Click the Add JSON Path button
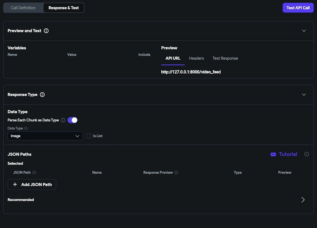Viewport: 317px width, 228px height. (x=32, y=184)
